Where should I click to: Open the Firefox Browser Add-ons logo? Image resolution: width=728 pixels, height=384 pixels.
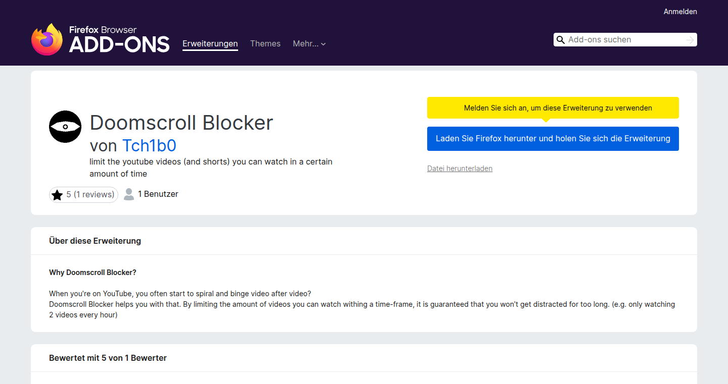pyautogui.click(x=100, y=39)
